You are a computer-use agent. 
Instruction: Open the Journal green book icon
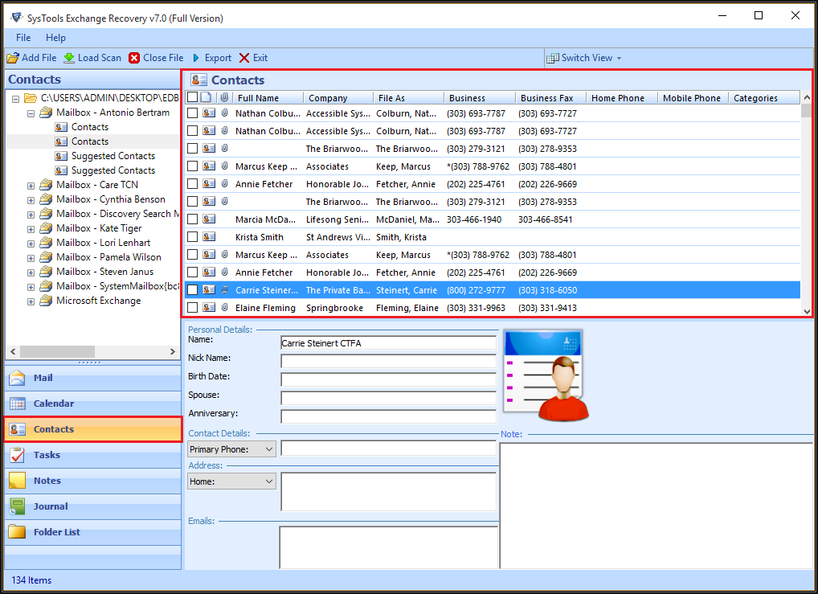coord(17,506)
